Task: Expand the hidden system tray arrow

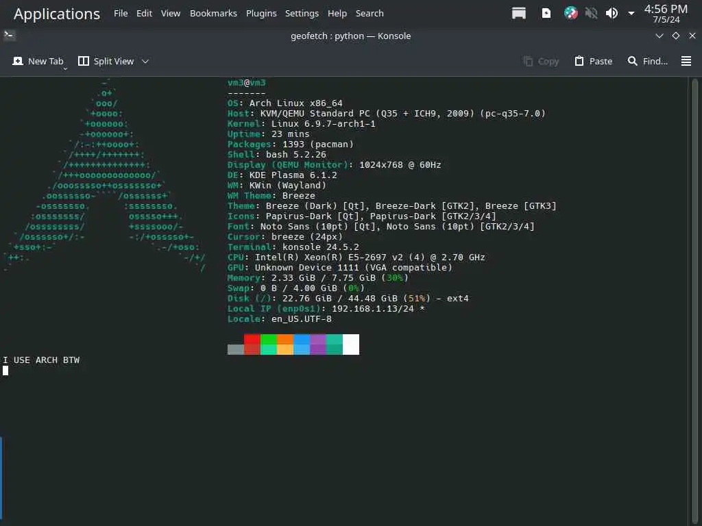Action: pyautogui.click(x=631, y=14)
